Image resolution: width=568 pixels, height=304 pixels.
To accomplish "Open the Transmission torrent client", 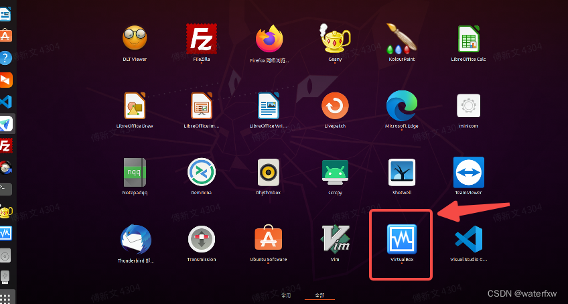I will [x=202, y=240].
